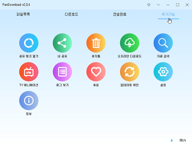Open the 자료 검색 magnifier icon
This screenshot has height=144, width=192.
click(163, 43)
